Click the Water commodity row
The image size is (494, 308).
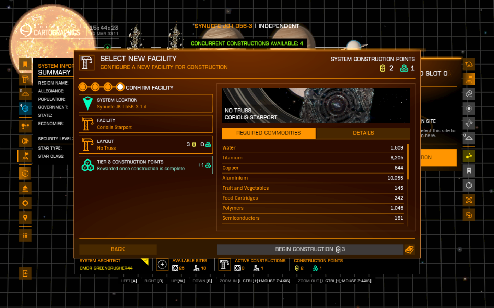click(x=313, y=148)
